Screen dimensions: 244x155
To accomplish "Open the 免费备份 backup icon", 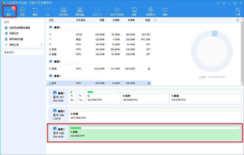I will point(150,10).
